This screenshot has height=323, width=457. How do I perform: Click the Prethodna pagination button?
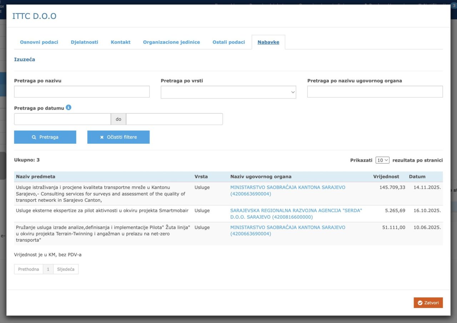pyautogui.click(x=29, y=269)
